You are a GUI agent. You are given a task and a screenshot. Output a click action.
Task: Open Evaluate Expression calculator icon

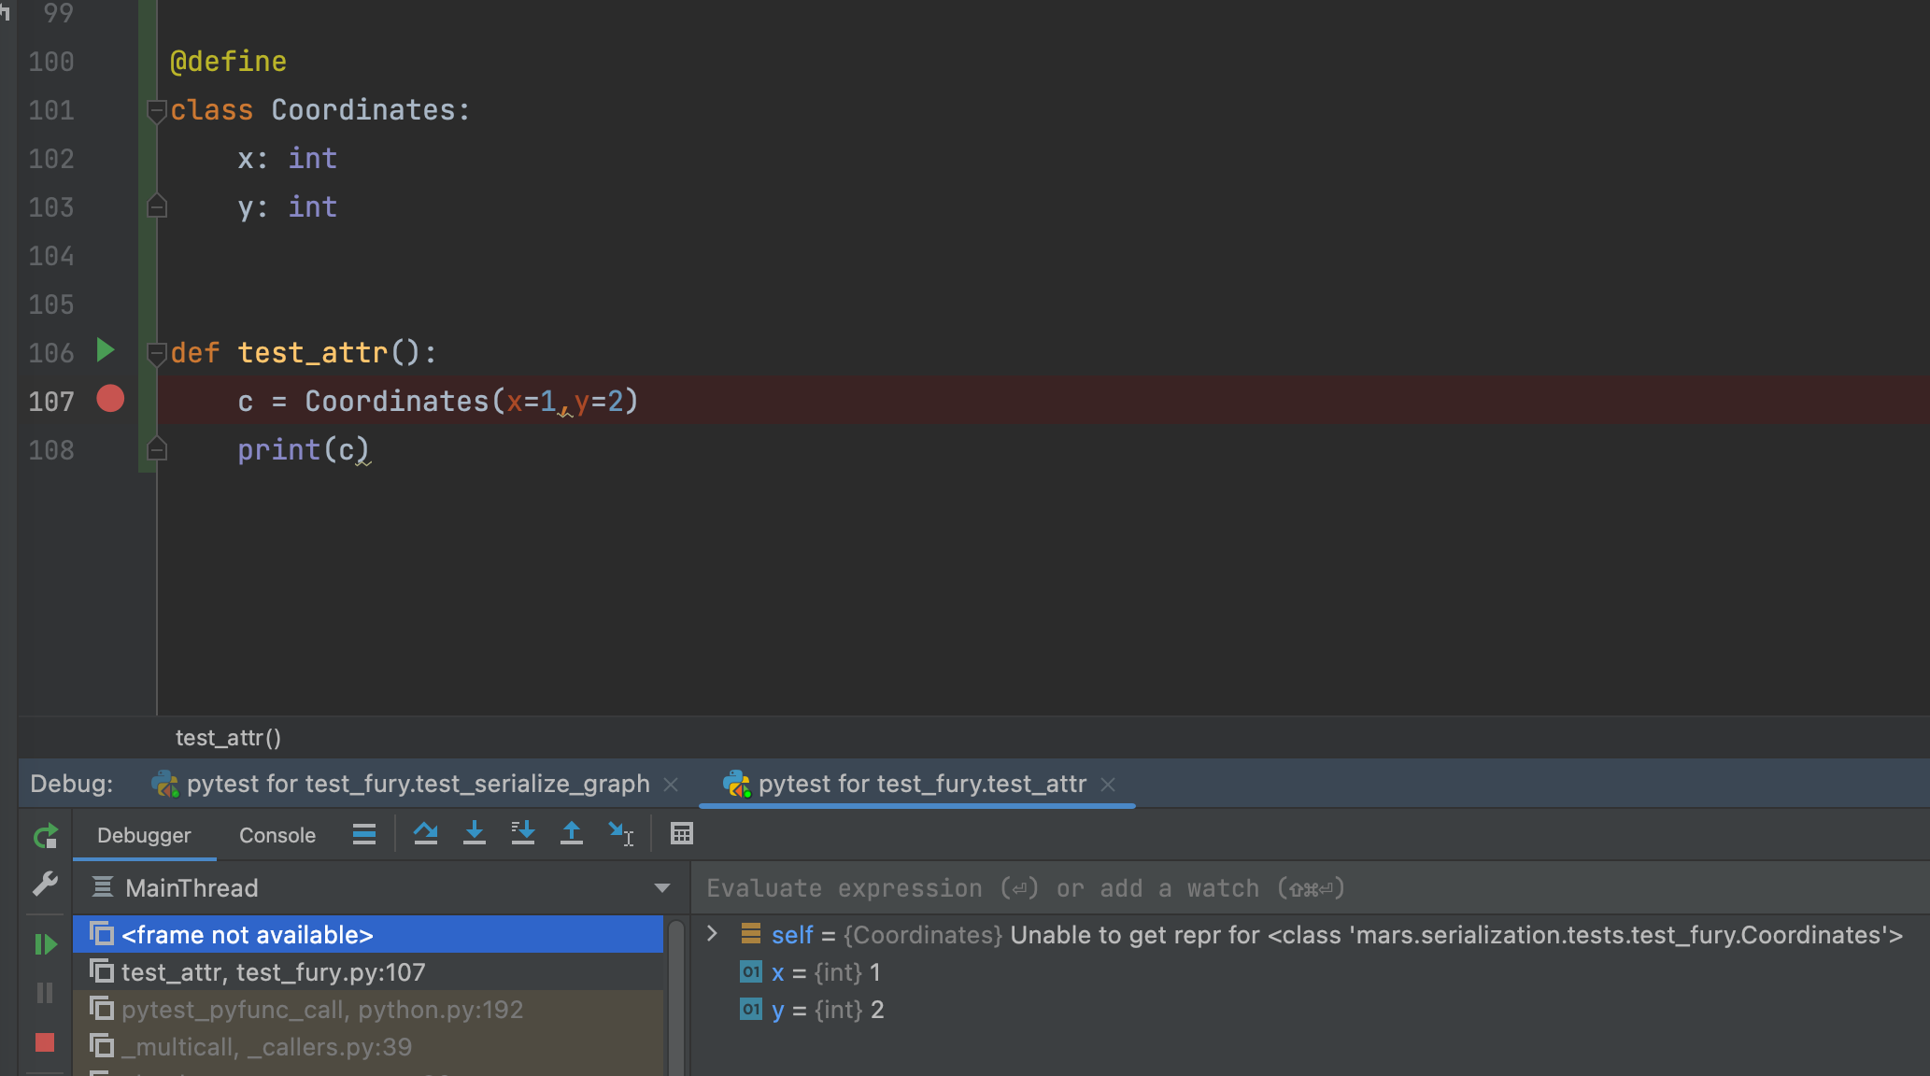(x=682, y=833)
